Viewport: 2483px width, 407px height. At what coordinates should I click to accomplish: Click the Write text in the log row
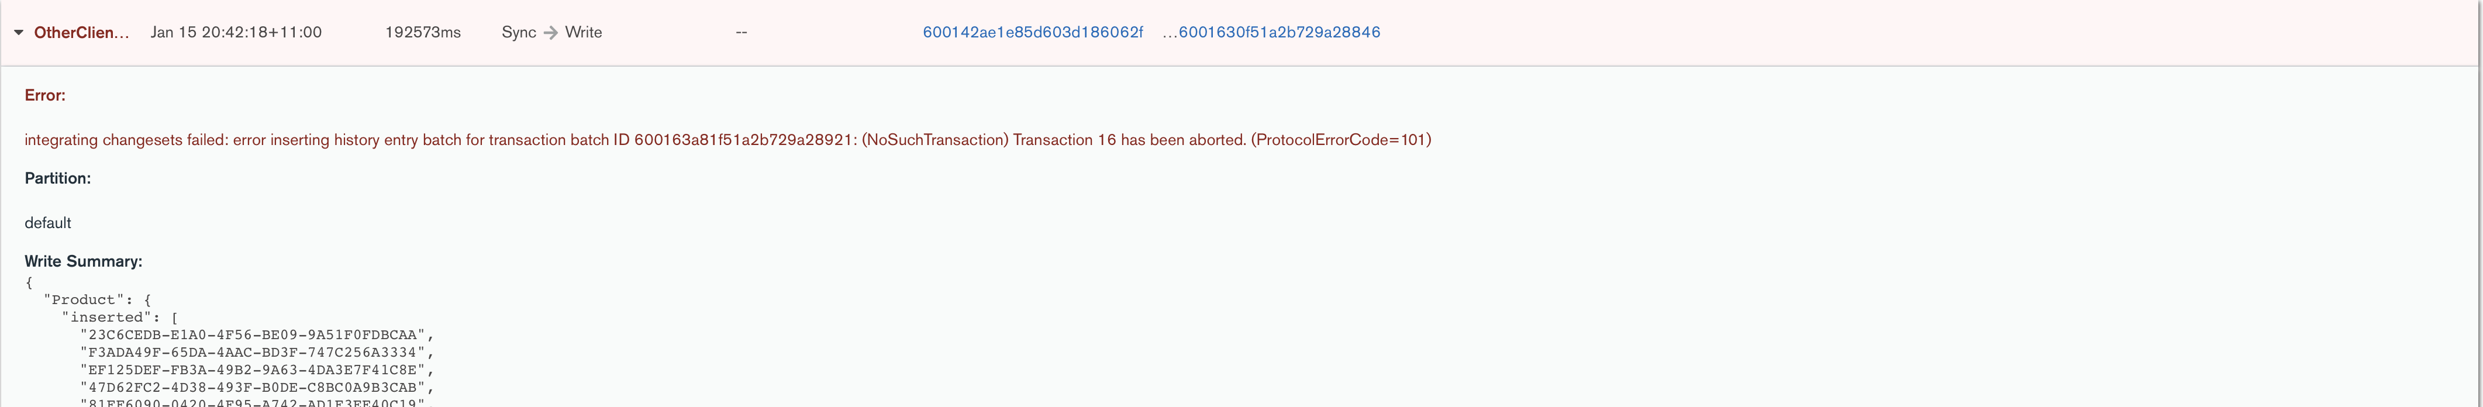[x=583, y=33]
